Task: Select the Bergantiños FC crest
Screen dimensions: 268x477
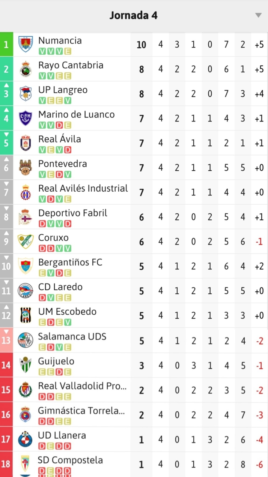Action: point(26,266)
